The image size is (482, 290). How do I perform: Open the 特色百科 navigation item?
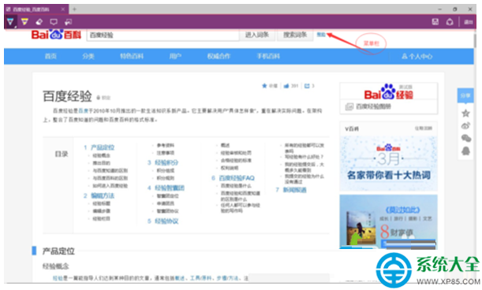click(132, 56)
